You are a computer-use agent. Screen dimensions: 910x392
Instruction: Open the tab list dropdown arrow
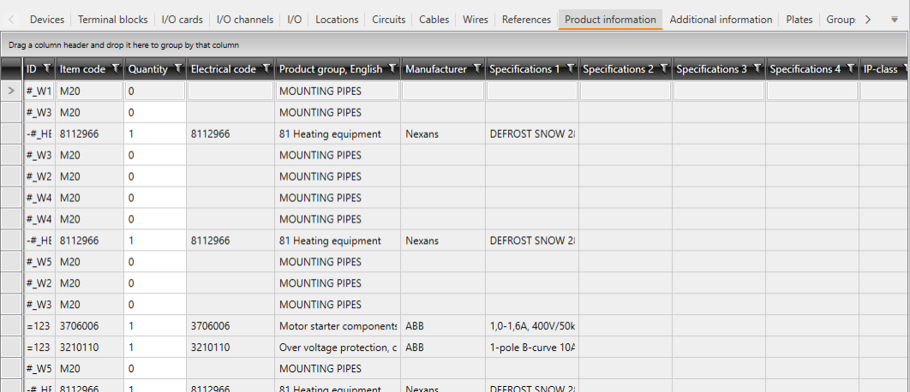894,20
